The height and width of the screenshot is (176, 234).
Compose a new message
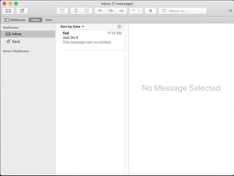coord(22,11)
